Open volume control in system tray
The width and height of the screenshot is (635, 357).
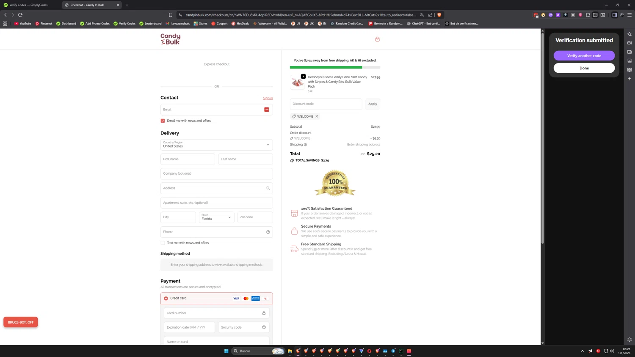click(x=612, y=351)
